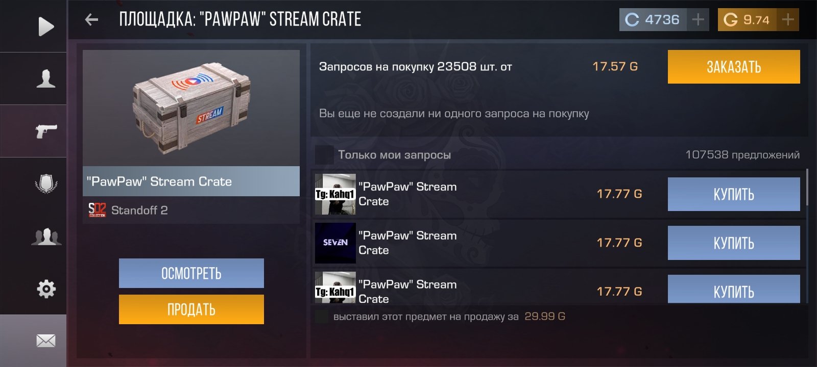Open settings gear in the sidebar
The width and height of the screenshot is (817, 367).
(46, 289)
